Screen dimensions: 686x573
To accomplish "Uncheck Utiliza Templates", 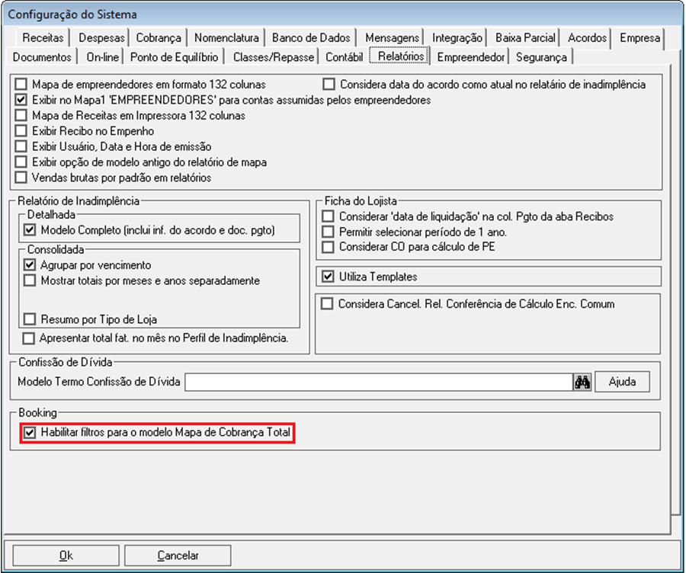I will coord(328,277).
